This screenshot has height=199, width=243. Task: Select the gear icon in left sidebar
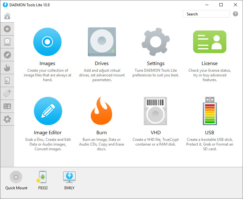[7, 119]
